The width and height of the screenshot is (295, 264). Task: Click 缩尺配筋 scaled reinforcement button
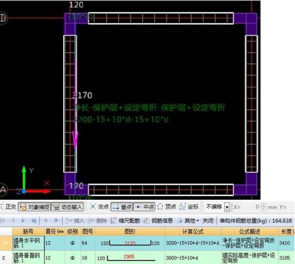pyautogui.click(x=125, y=220)
